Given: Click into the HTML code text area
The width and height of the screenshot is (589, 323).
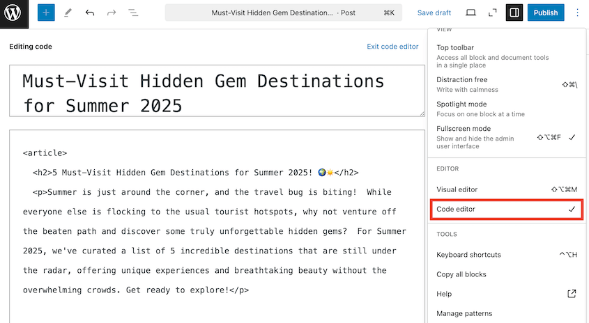Looking at the screenshot, I should click(x=217, y=227).
